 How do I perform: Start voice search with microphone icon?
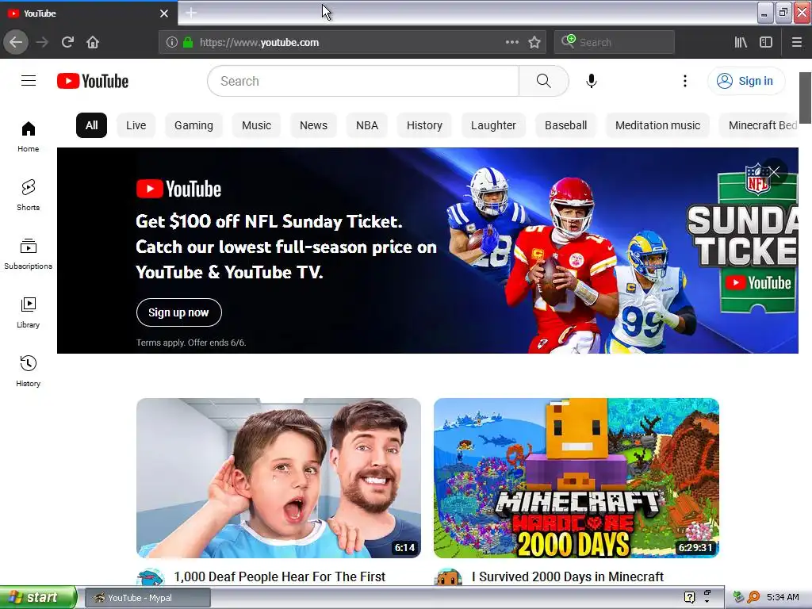click(592, 81)
